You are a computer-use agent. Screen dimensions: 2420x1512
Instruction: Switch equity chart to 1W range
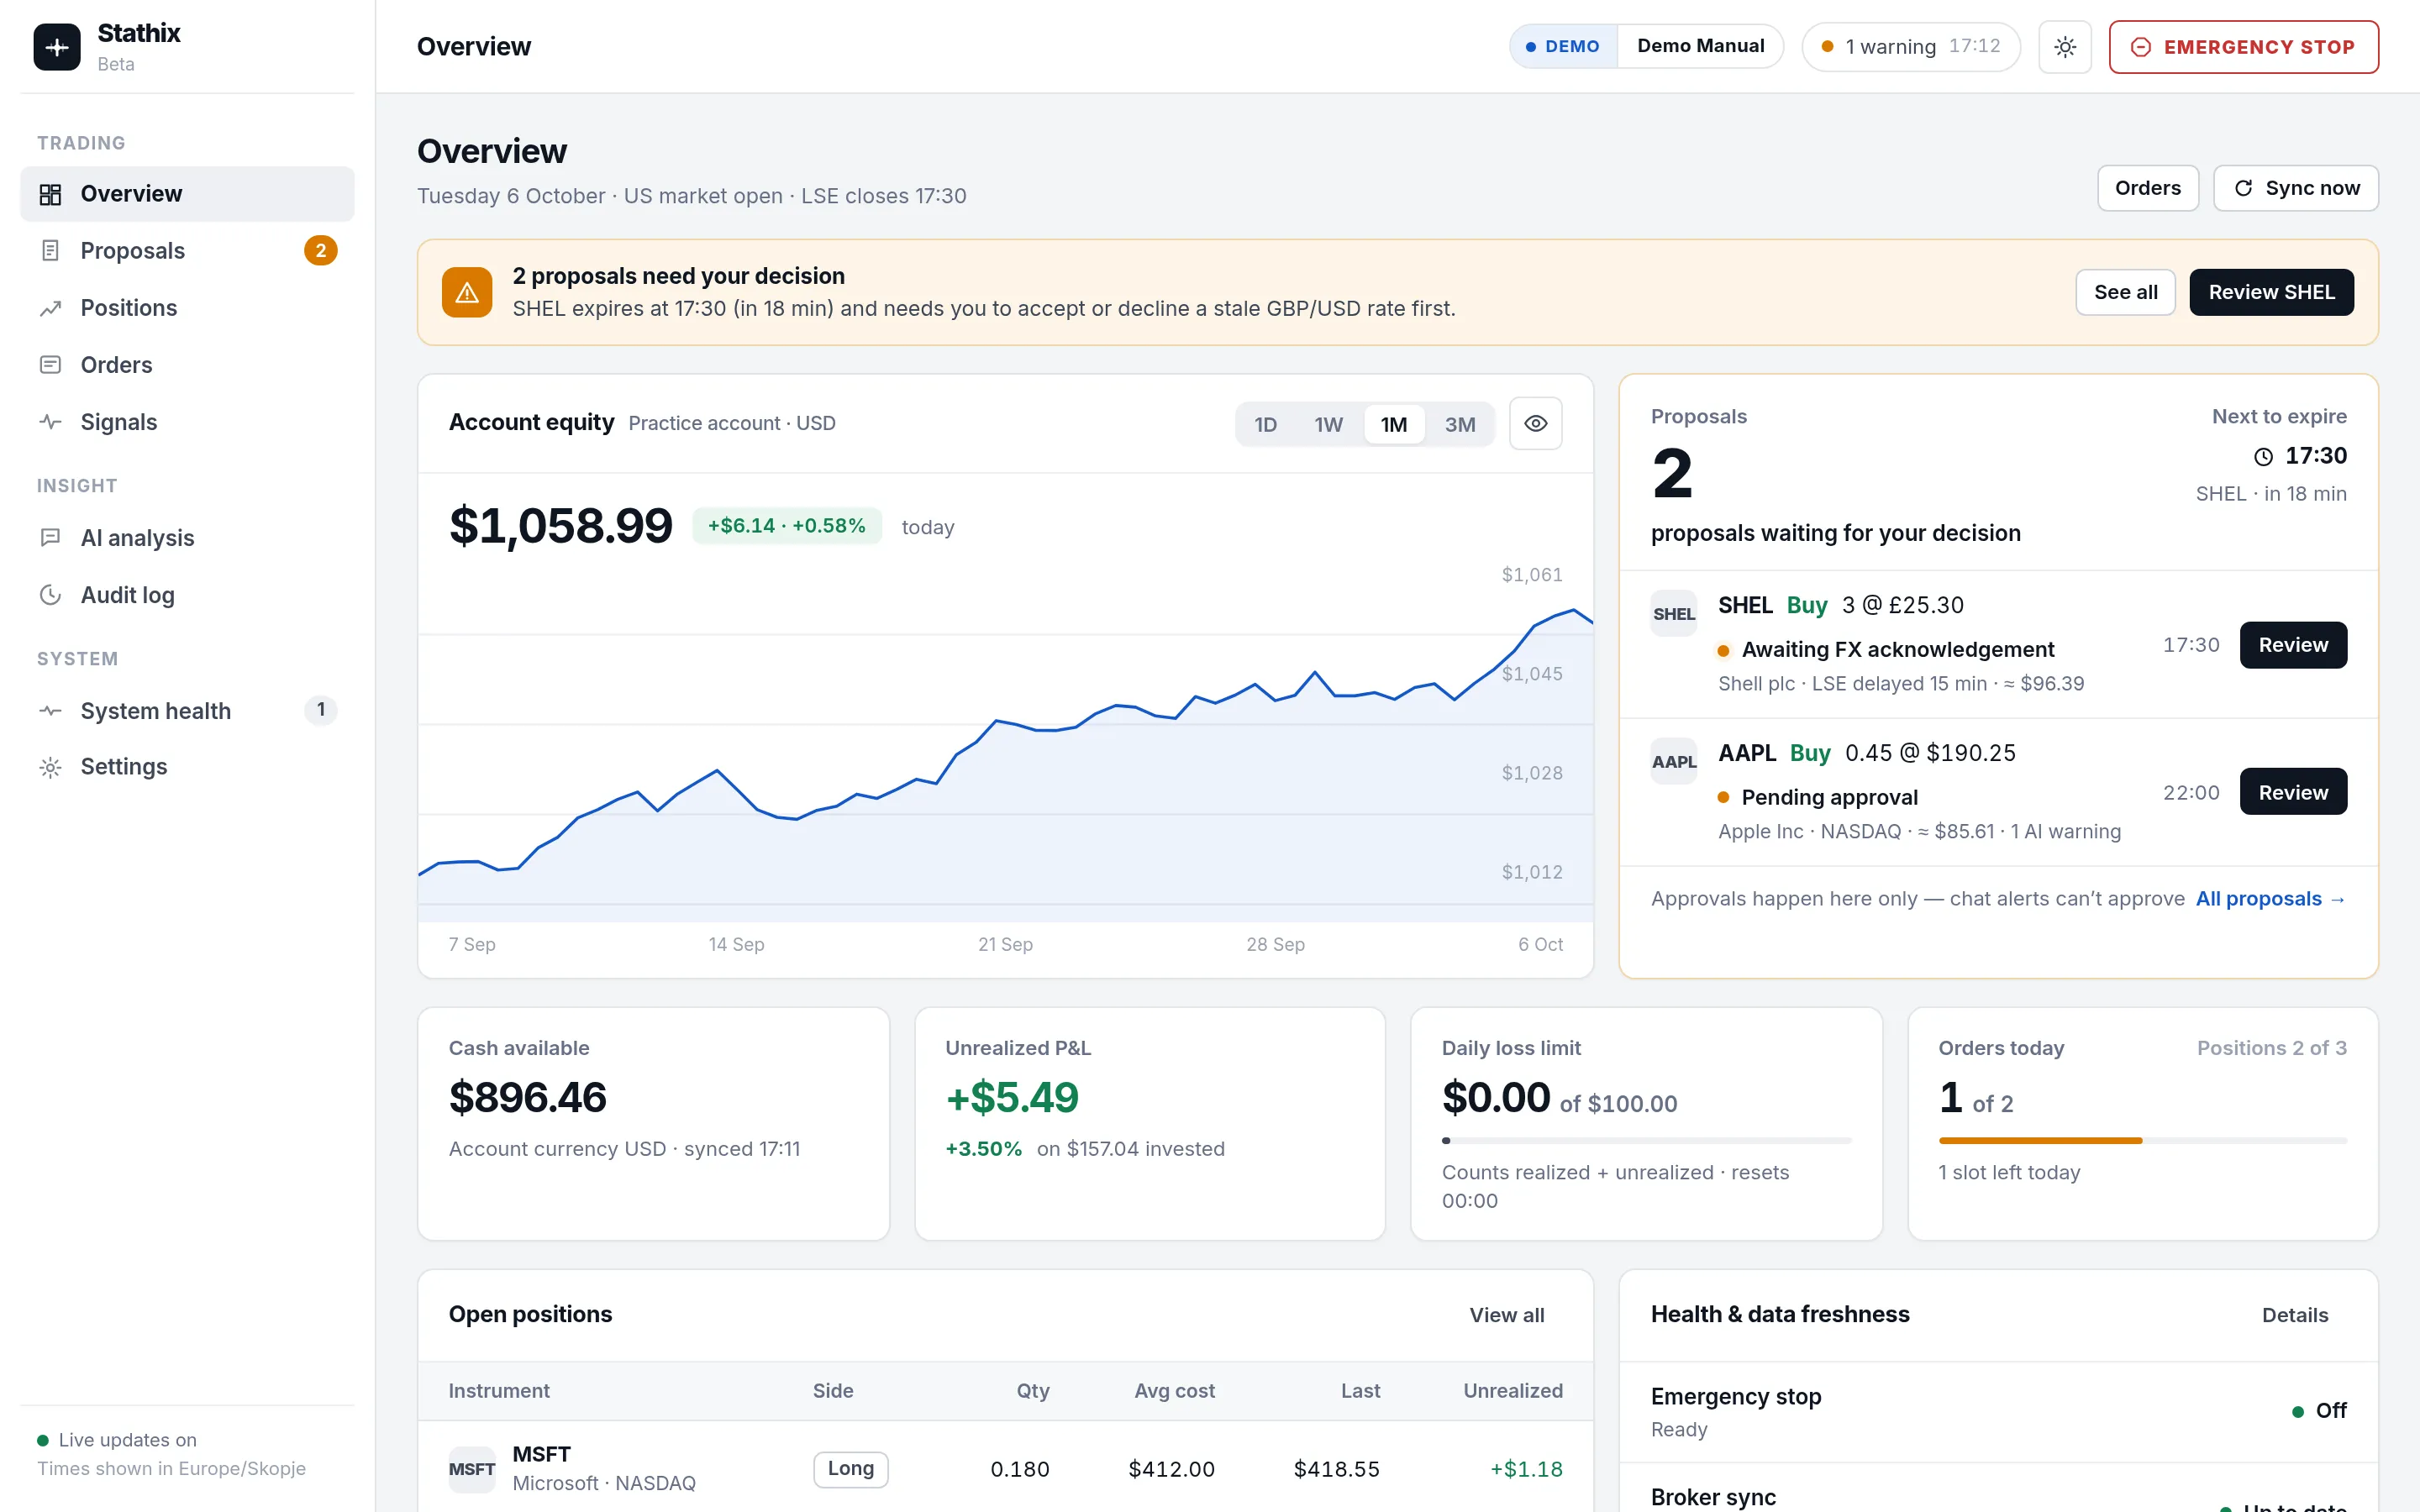click(1328, 424)
